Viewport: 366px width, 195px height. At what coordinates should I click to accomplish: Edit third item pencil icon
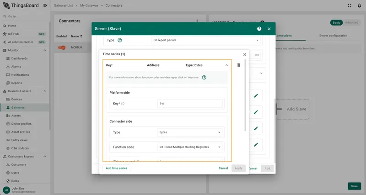[256, 128]
